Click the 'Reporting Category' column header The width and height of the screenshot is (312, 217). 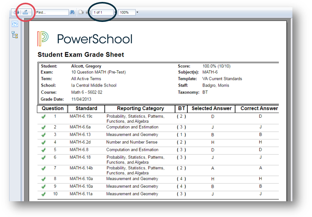(140, 108)
